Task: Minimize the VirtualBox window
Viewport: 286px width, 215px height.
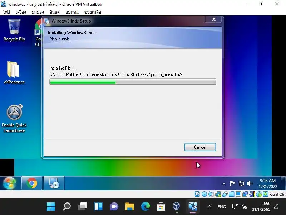Action: tap(245, 4)
